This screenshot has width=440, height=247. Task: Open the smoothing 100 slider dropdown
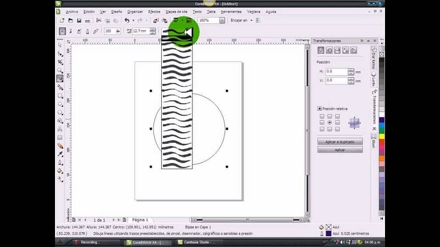(118, 31)
